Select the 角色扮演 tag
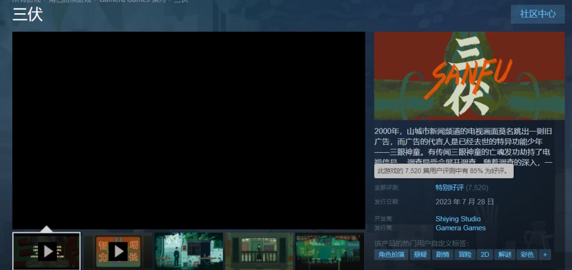The image size is (572, 270). pos(391,255)
